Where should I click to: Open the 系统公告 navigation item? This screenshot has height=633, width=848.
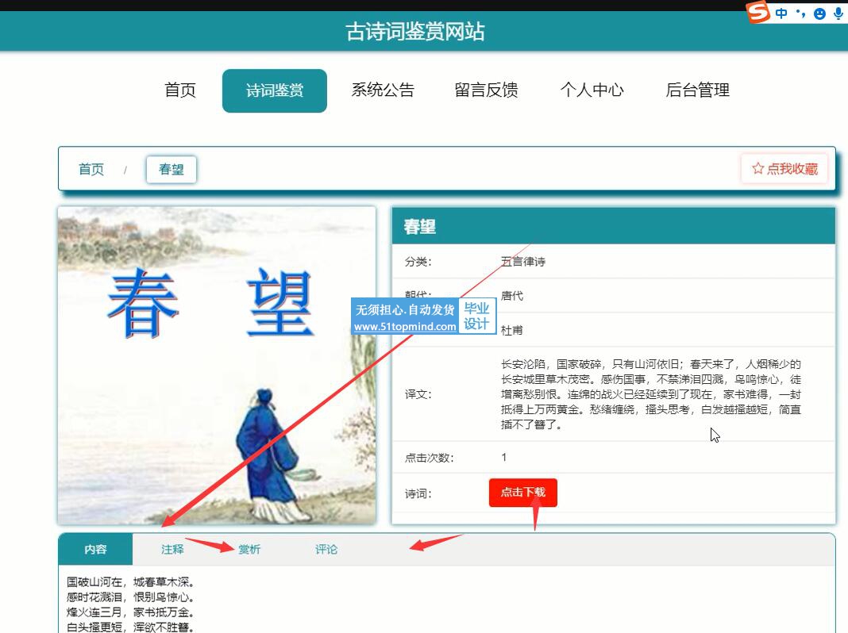383,90
